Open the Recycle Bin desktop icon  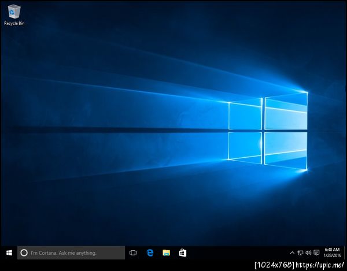(14, 15)
